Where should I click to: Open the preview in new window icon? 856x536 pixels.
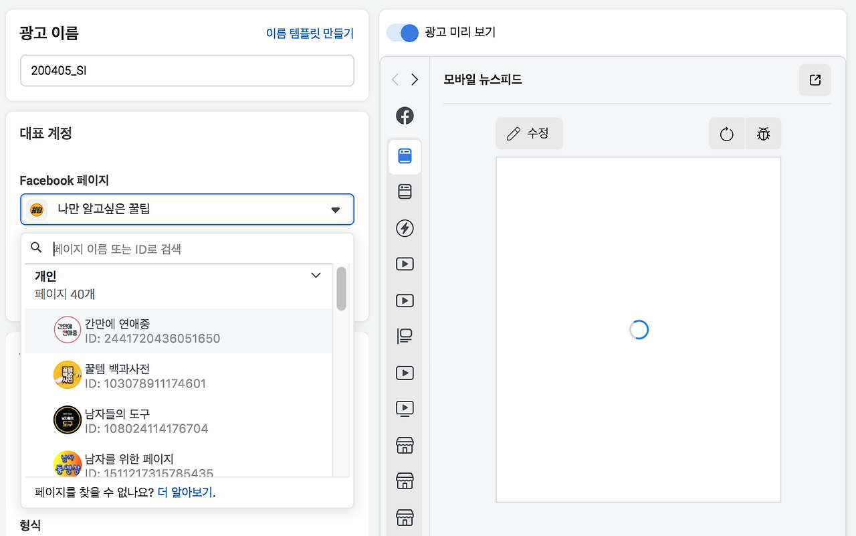click(815, 80)
